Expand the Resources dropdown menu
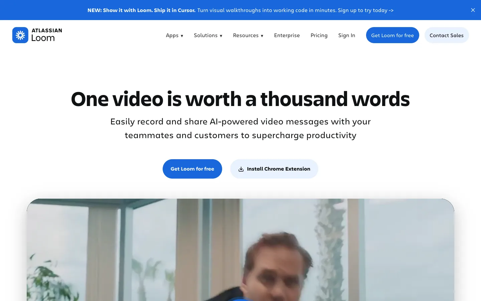This screenshot has height=301, width=481. 248,35
